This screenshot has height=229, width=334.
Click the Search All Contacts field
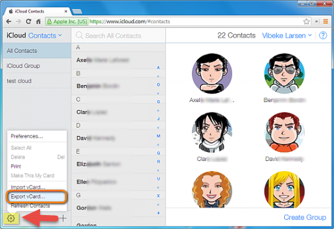tap(118, 36)
